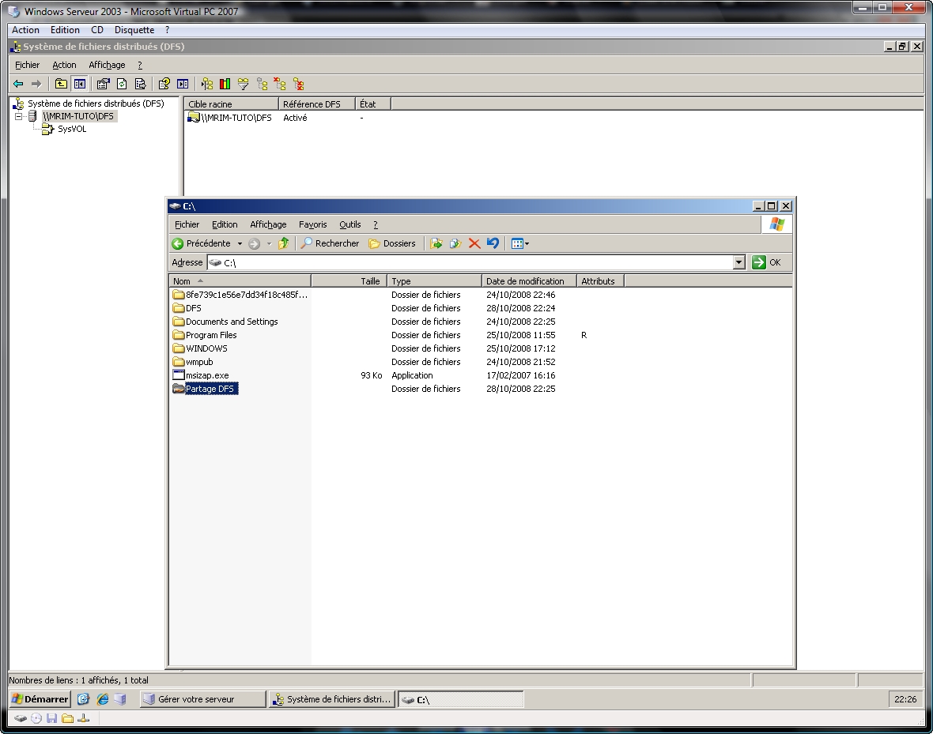Click the blue Undo arrow icon
This screenshot has height=734, width=933.
(493, 243)
